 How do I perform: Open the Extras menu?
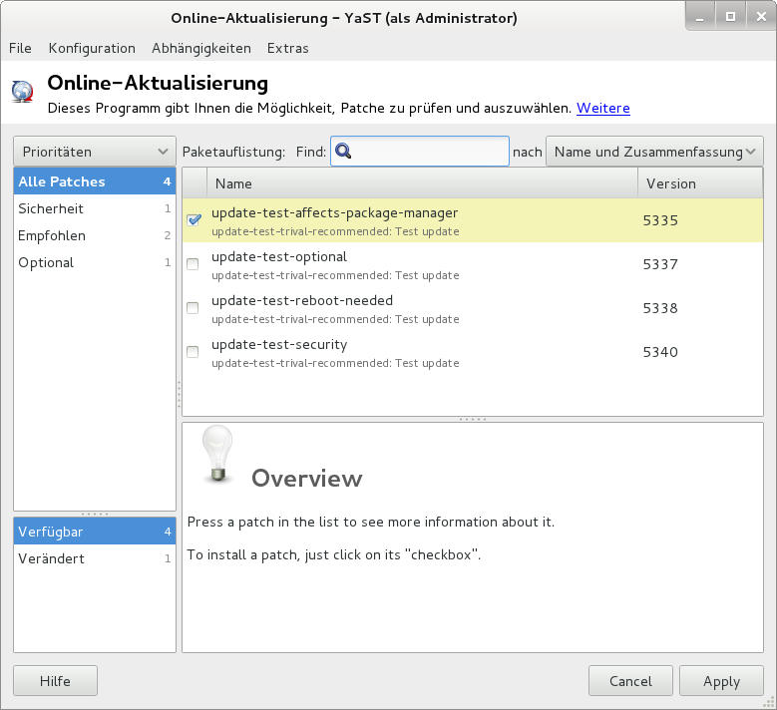coord(288,48)
